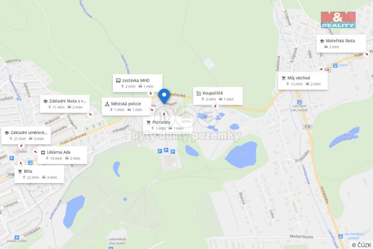Click the Potraviny shopping cart icon
Image resolution: width=373 pixels, height=249 pixels.
click(148, 122)
